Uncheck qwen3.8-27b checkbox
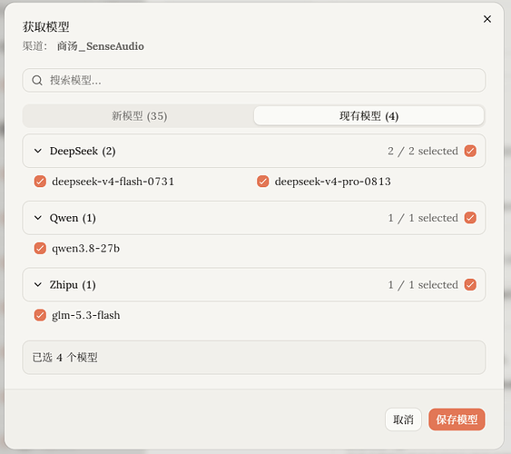This screenshot has width=511, height=454. pos(40,248)
